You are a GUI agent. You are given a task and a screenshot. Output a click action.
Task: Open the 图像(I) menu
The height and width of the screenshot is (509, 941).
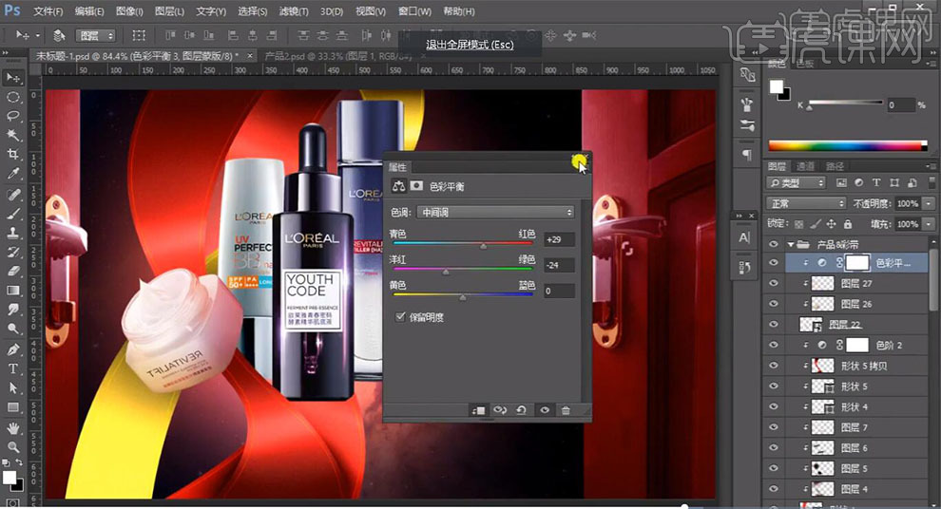[x=129, y=11]
